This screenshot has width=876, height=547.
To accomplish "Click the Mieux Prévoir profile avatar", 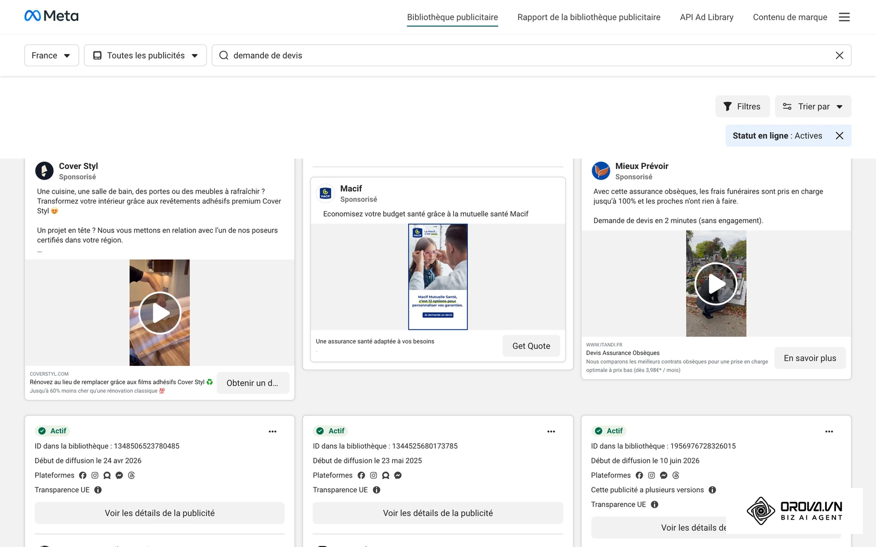I will click(601, 171).
